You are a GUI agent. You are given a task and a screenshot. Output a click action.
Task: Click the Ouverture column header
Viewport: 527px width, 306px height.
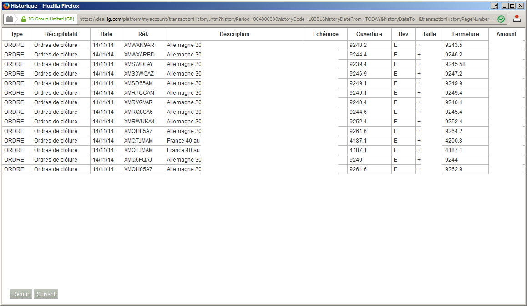pos(369,34)
